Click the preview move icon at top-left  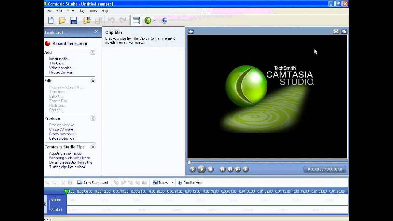pos(191,32)
